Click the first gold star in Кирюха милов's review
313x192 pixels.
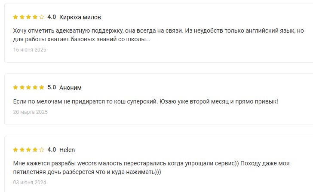pyautogui.click(x=15, y=17)
